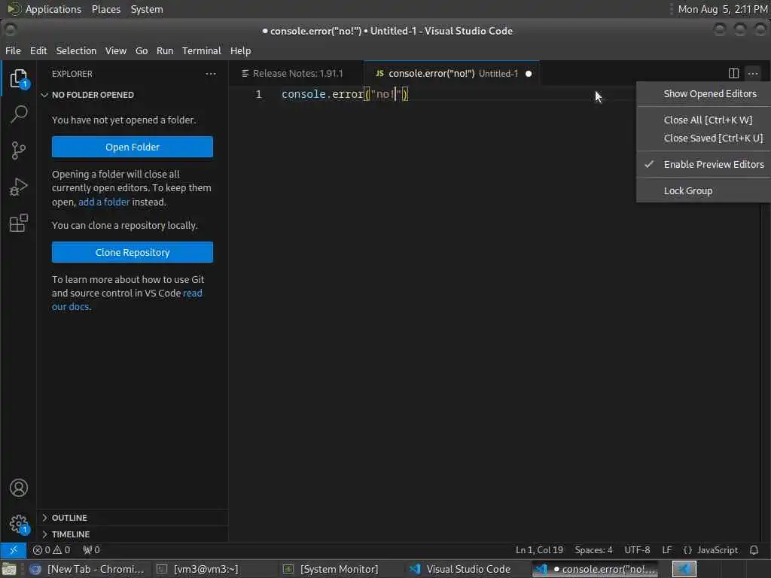Open the Run and Debug view icon
This screenshot has height=578, width=771.
click(x=19, y=187)
